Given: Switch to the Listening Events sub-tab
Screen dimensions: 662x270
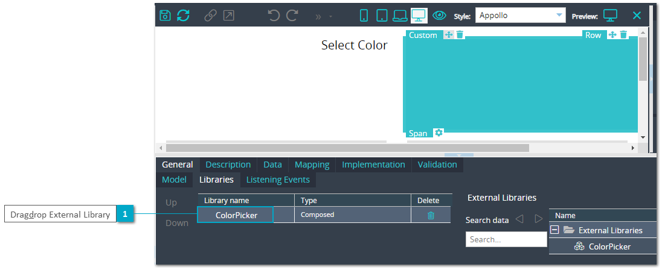Looking at the screenshot, I should pos(278,180).
